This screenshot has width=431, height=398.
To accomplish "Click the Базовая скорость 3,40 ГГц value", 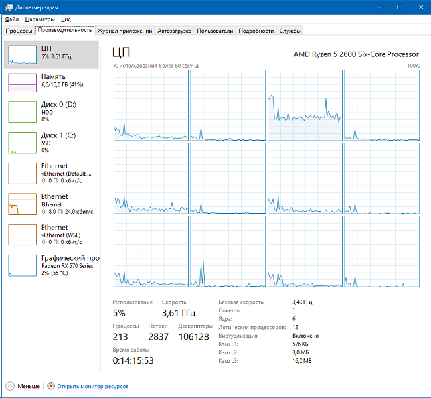I will [302, 302].
